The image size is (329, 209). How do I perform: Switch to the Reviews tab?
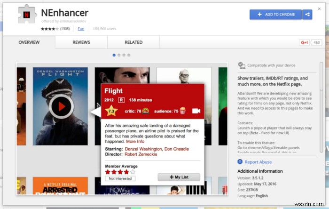(x=81, y=42)
